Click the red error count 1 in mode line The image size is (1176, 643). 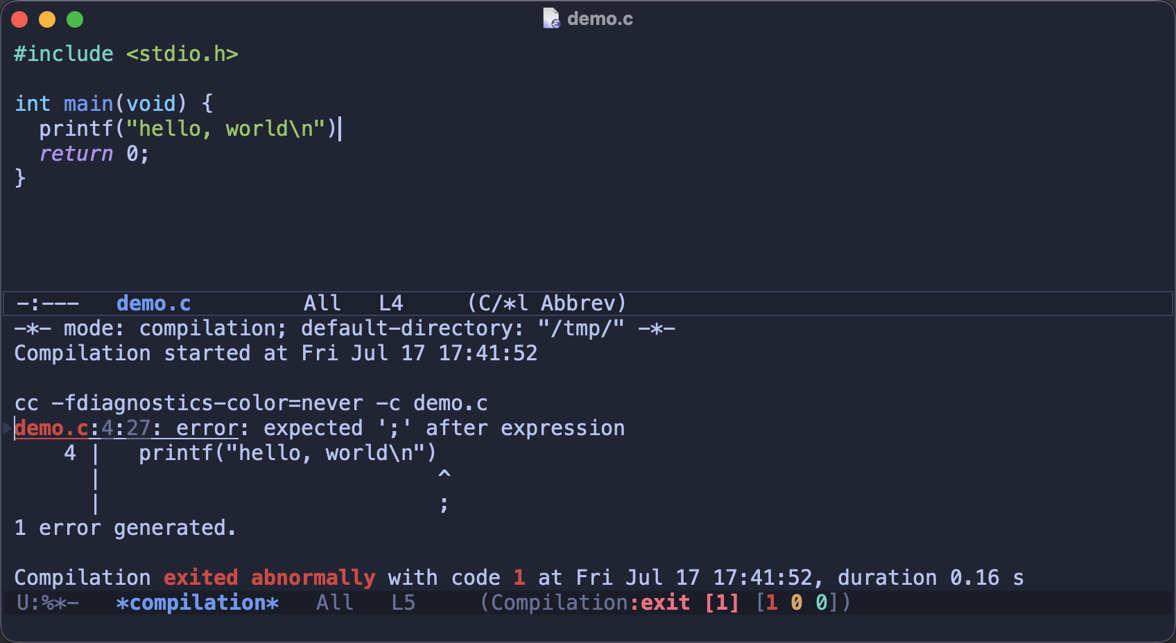point(771,603)
